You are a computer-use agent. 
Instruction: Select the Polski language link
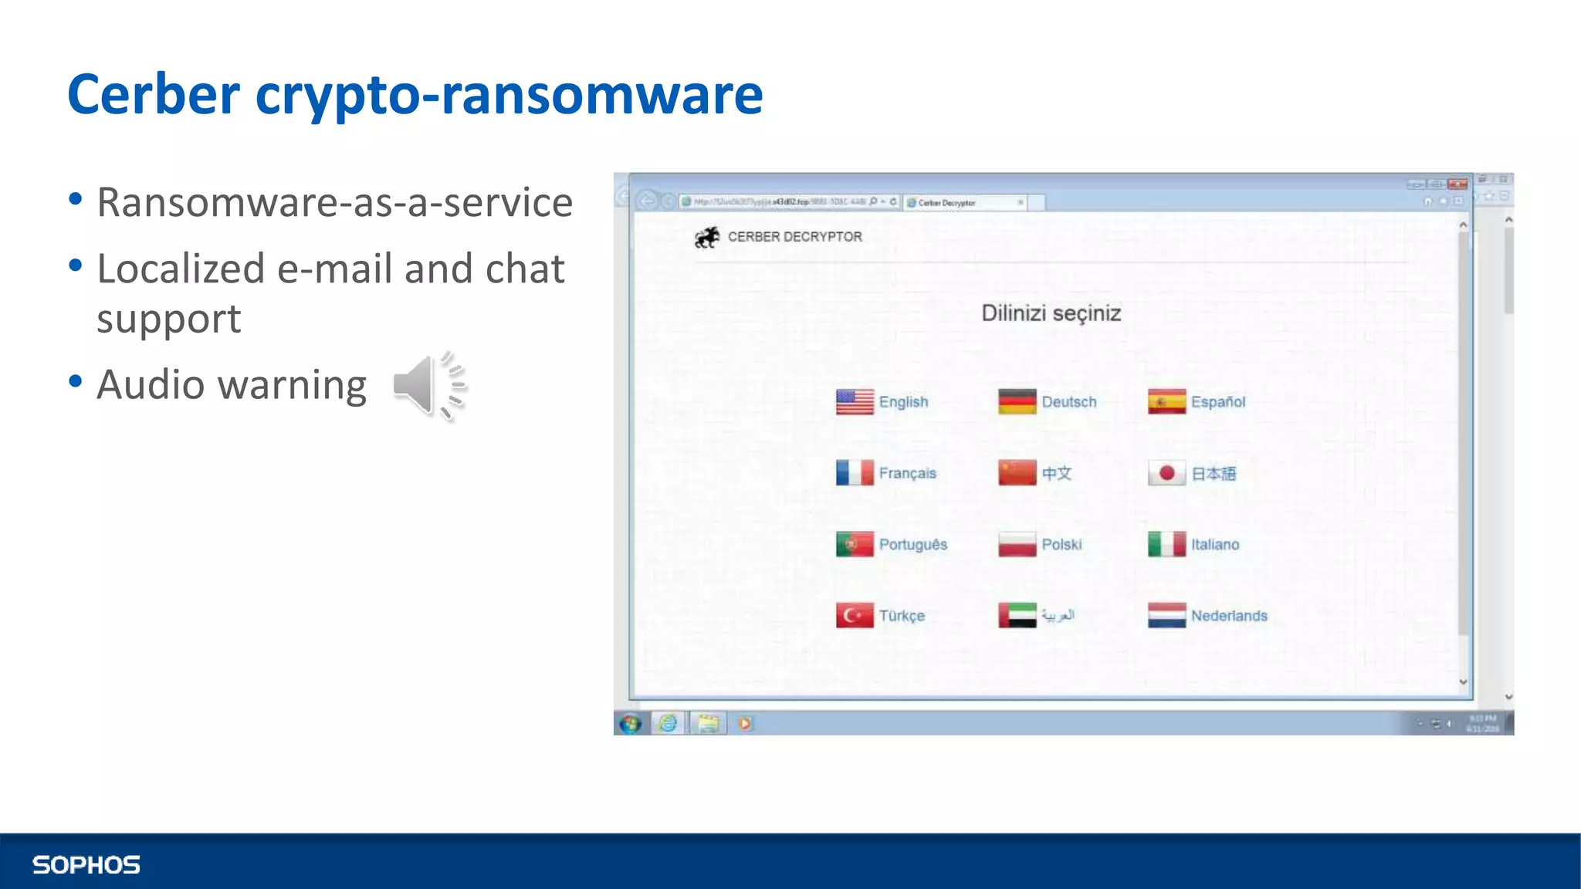point(1061,544)
